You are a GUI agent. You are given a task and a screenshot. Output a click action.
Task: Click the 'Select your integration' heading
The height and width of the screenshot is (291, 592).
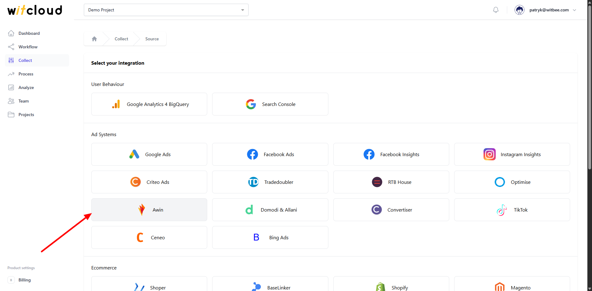click(x=118, y=63)
